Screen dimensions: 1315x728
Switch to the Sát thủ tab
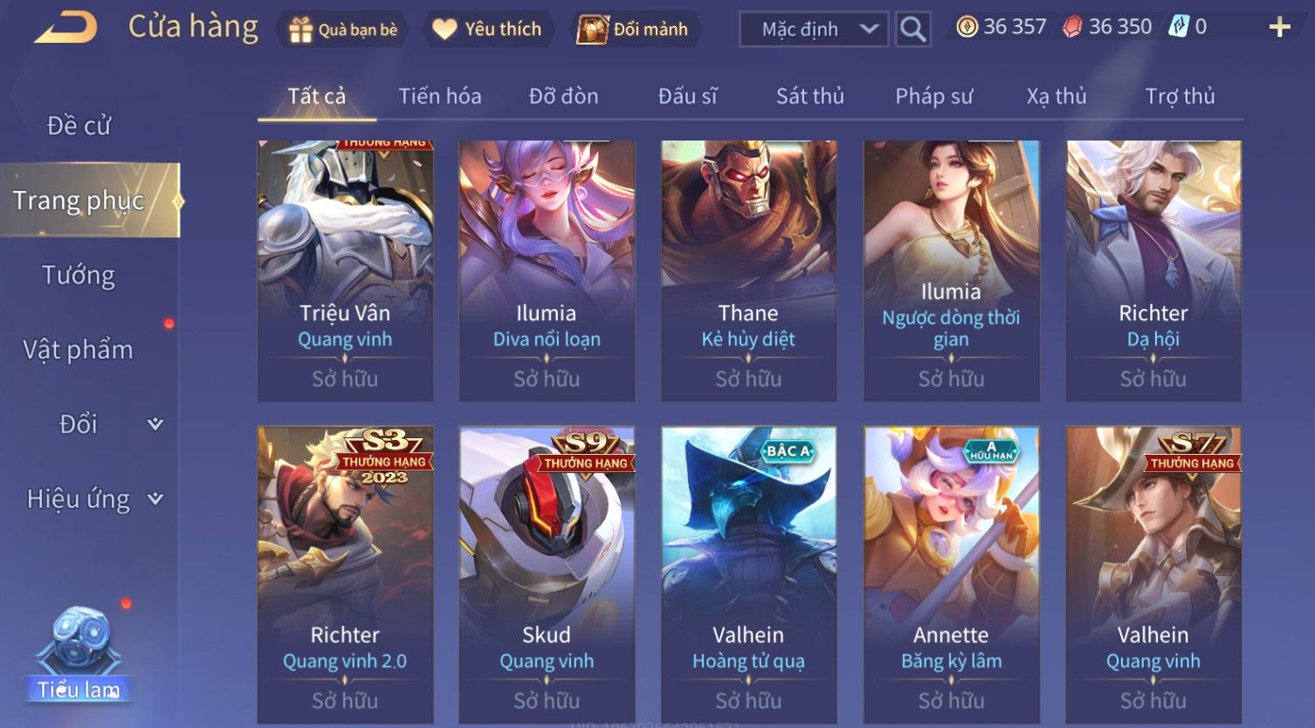coord(809,96)
